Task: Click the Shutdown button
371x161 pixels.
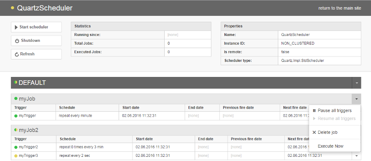Action: (x=36, y=41)
